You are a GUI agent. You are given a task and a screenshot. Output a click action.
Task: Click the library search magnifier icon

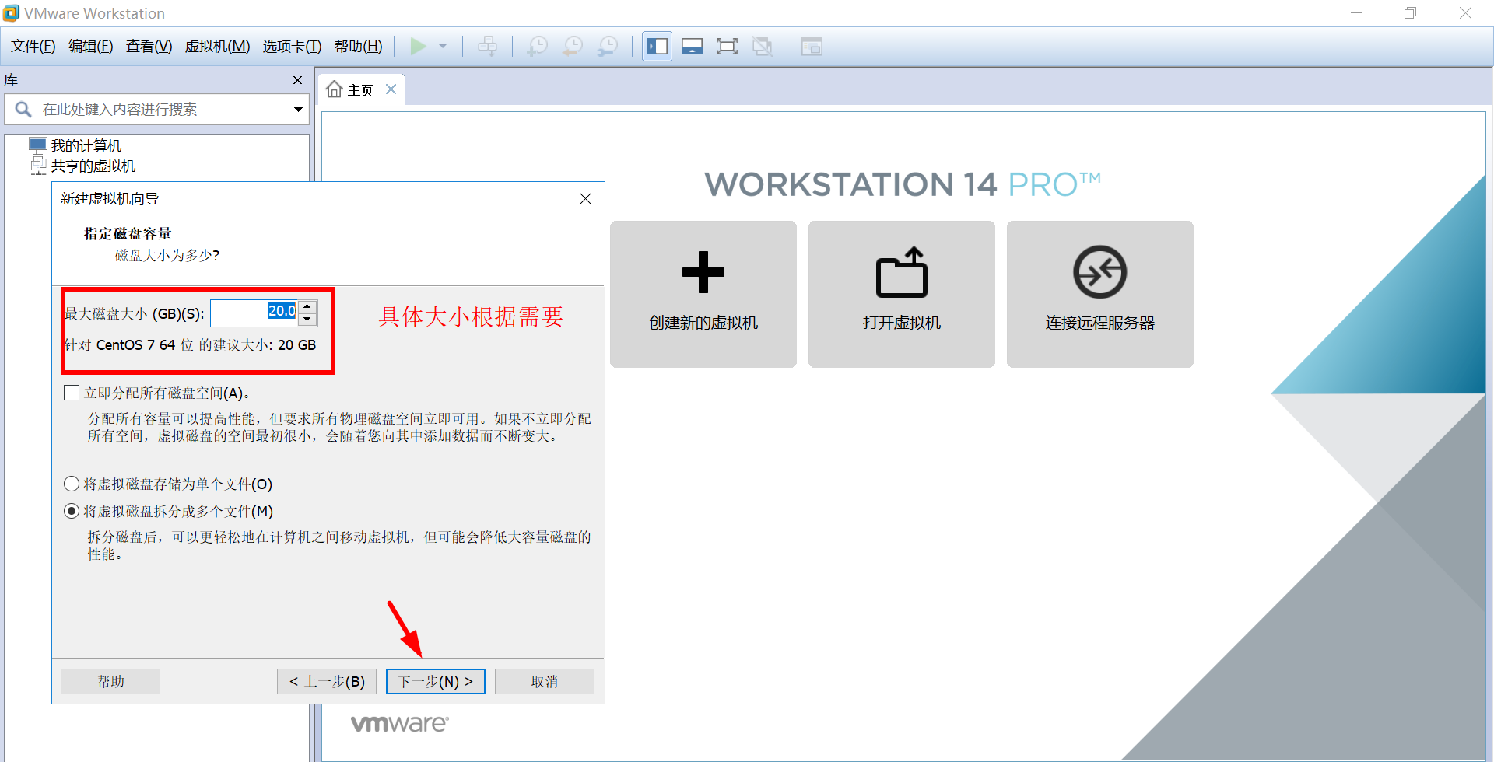[23, 110]
